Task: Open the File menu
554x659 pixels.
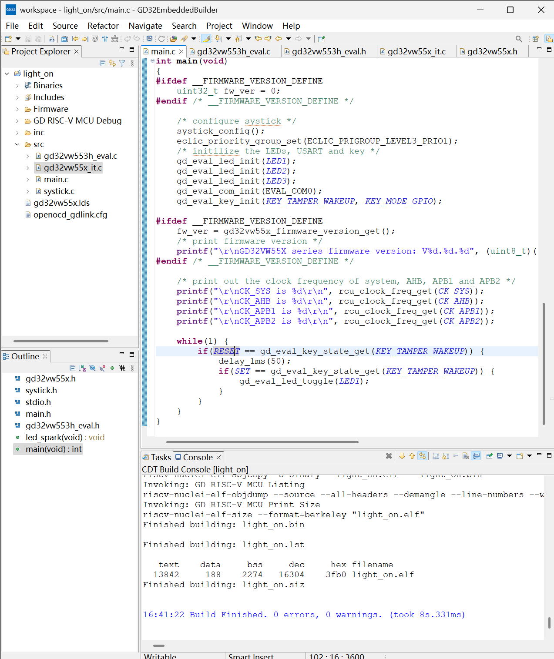Action: pos(12,26)
